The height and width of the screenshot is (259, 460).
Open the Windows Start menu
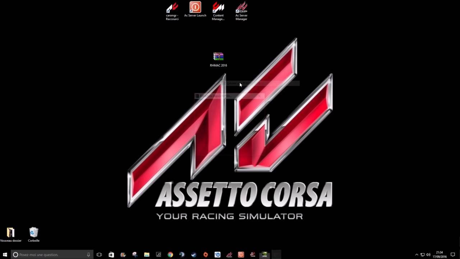coord(5,255)
